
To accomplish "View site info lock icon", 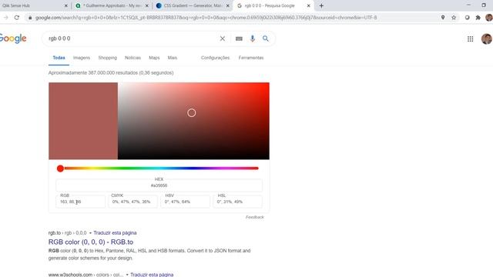I will pyautogui.click(x=30, y=18).
